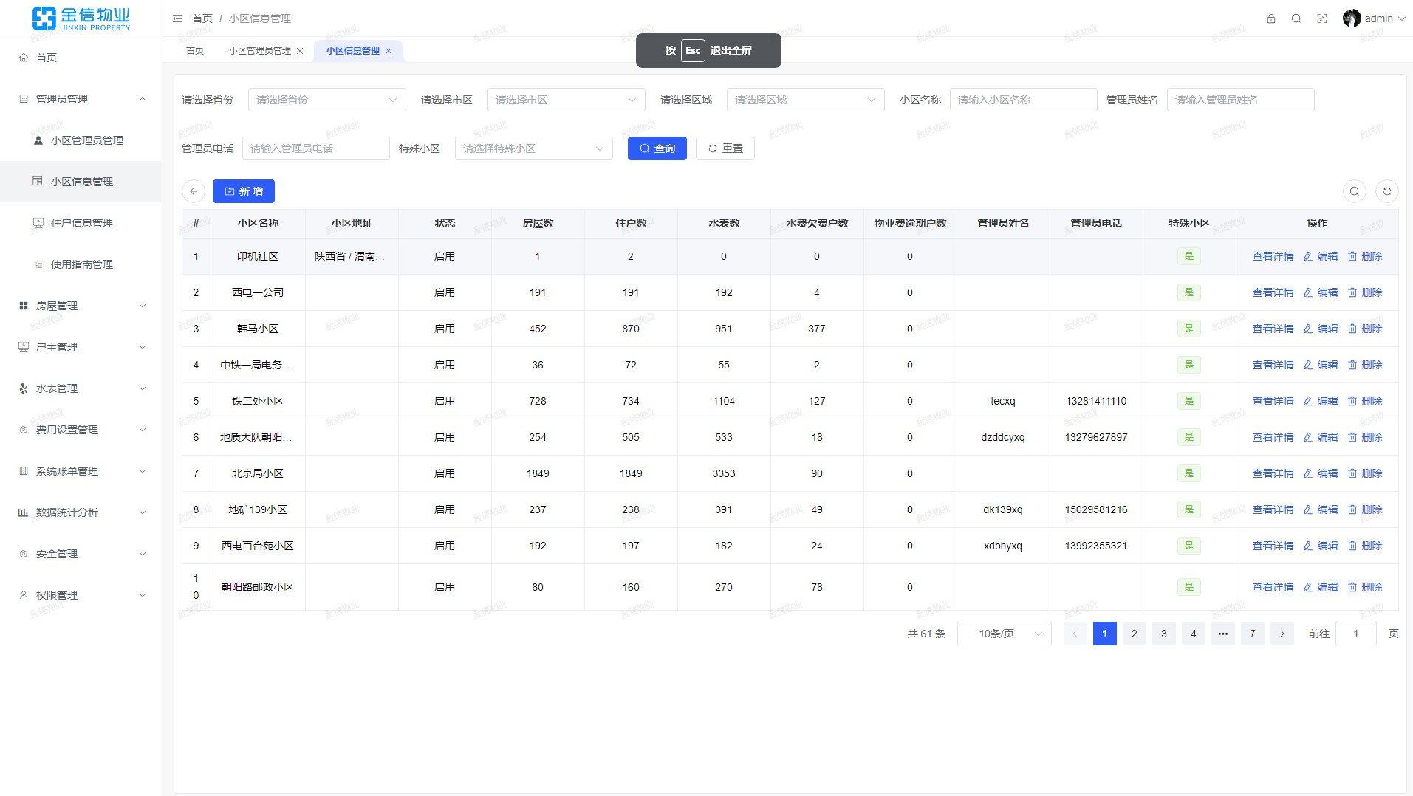Delete the 韩马小区 row

click(x=1365, y=329)
